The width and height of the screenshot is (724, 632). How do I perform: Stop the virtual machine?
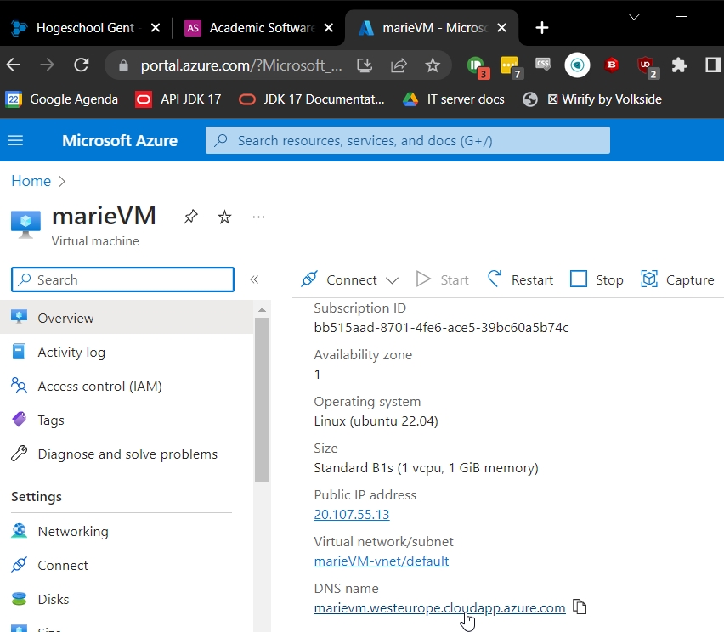coord(597,279)
